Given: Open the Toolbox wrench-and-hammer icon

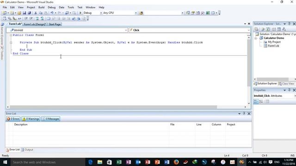Looking at the screenshot, I should coord(203,13).
